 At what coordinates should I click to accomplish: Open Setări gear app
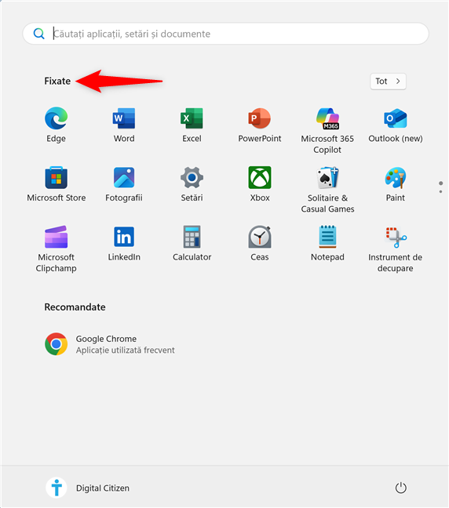192,184
